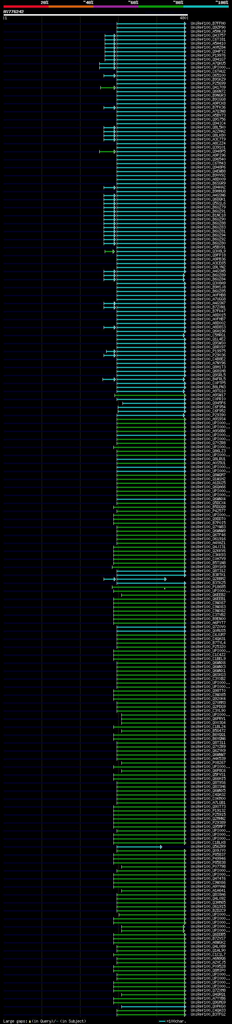Image resolution: width=232 pixels, height=1024 pixels.
Task: Select hit label UniRef100_P29390
Action: [208, 415]
